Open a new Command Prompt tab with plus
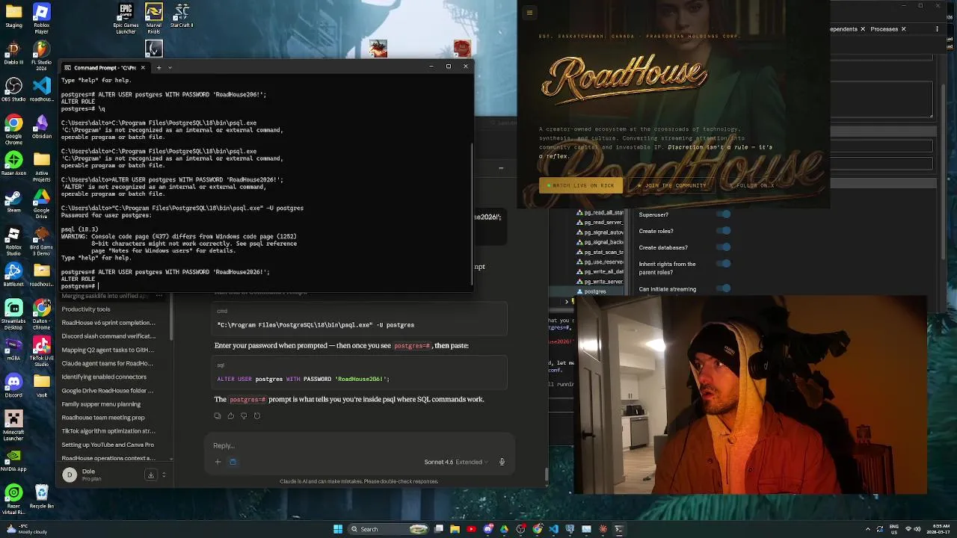957x538 pixels. [159, 67]
